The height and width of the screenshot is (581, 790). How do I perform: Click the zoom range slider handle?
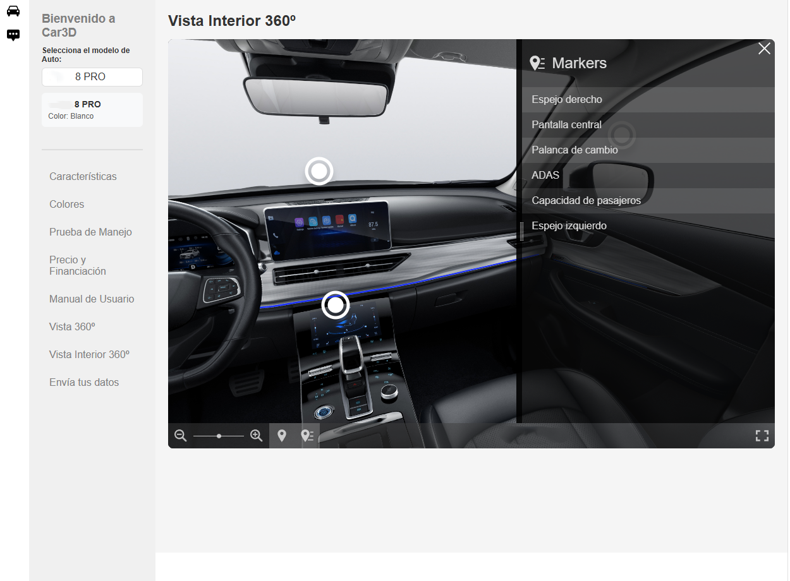[x=219, y=436]
